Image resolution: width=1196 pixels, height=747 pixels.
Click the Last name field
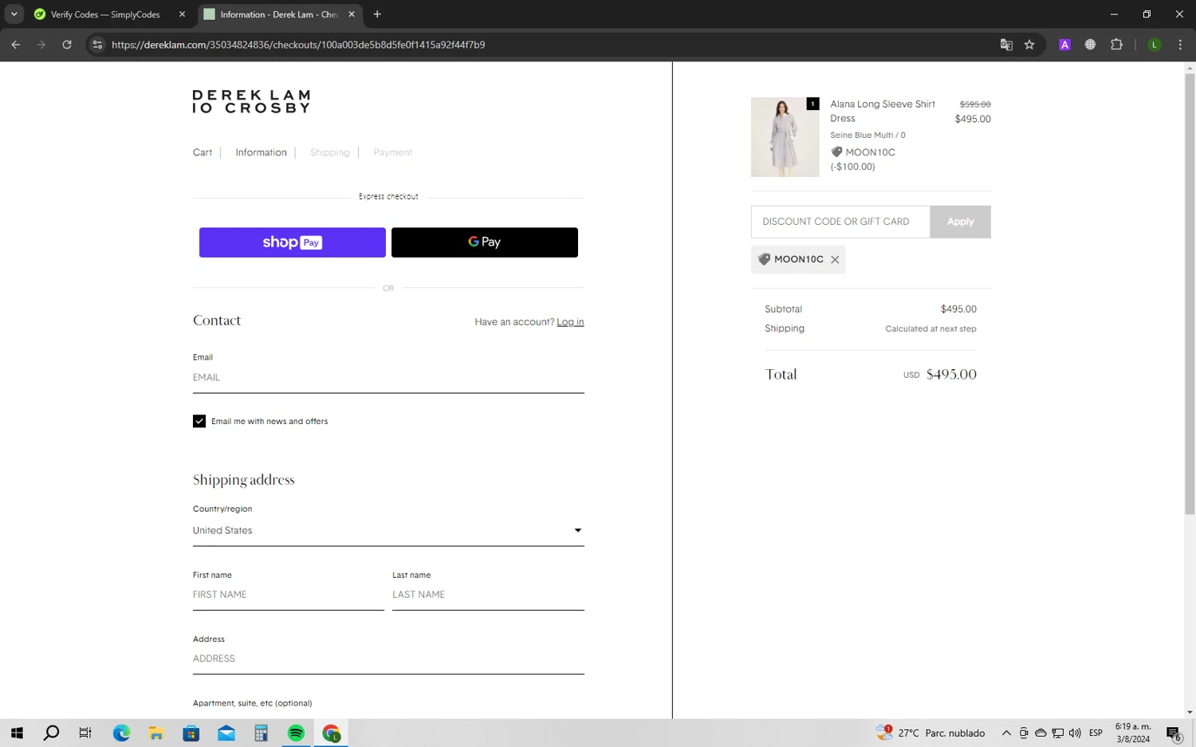tap(488, 595)
